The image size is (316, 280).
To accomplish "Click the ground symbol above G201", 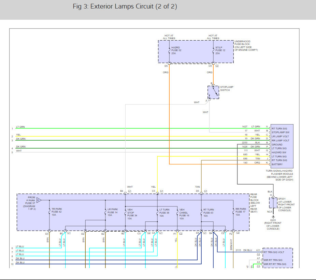I will point(273,217).
